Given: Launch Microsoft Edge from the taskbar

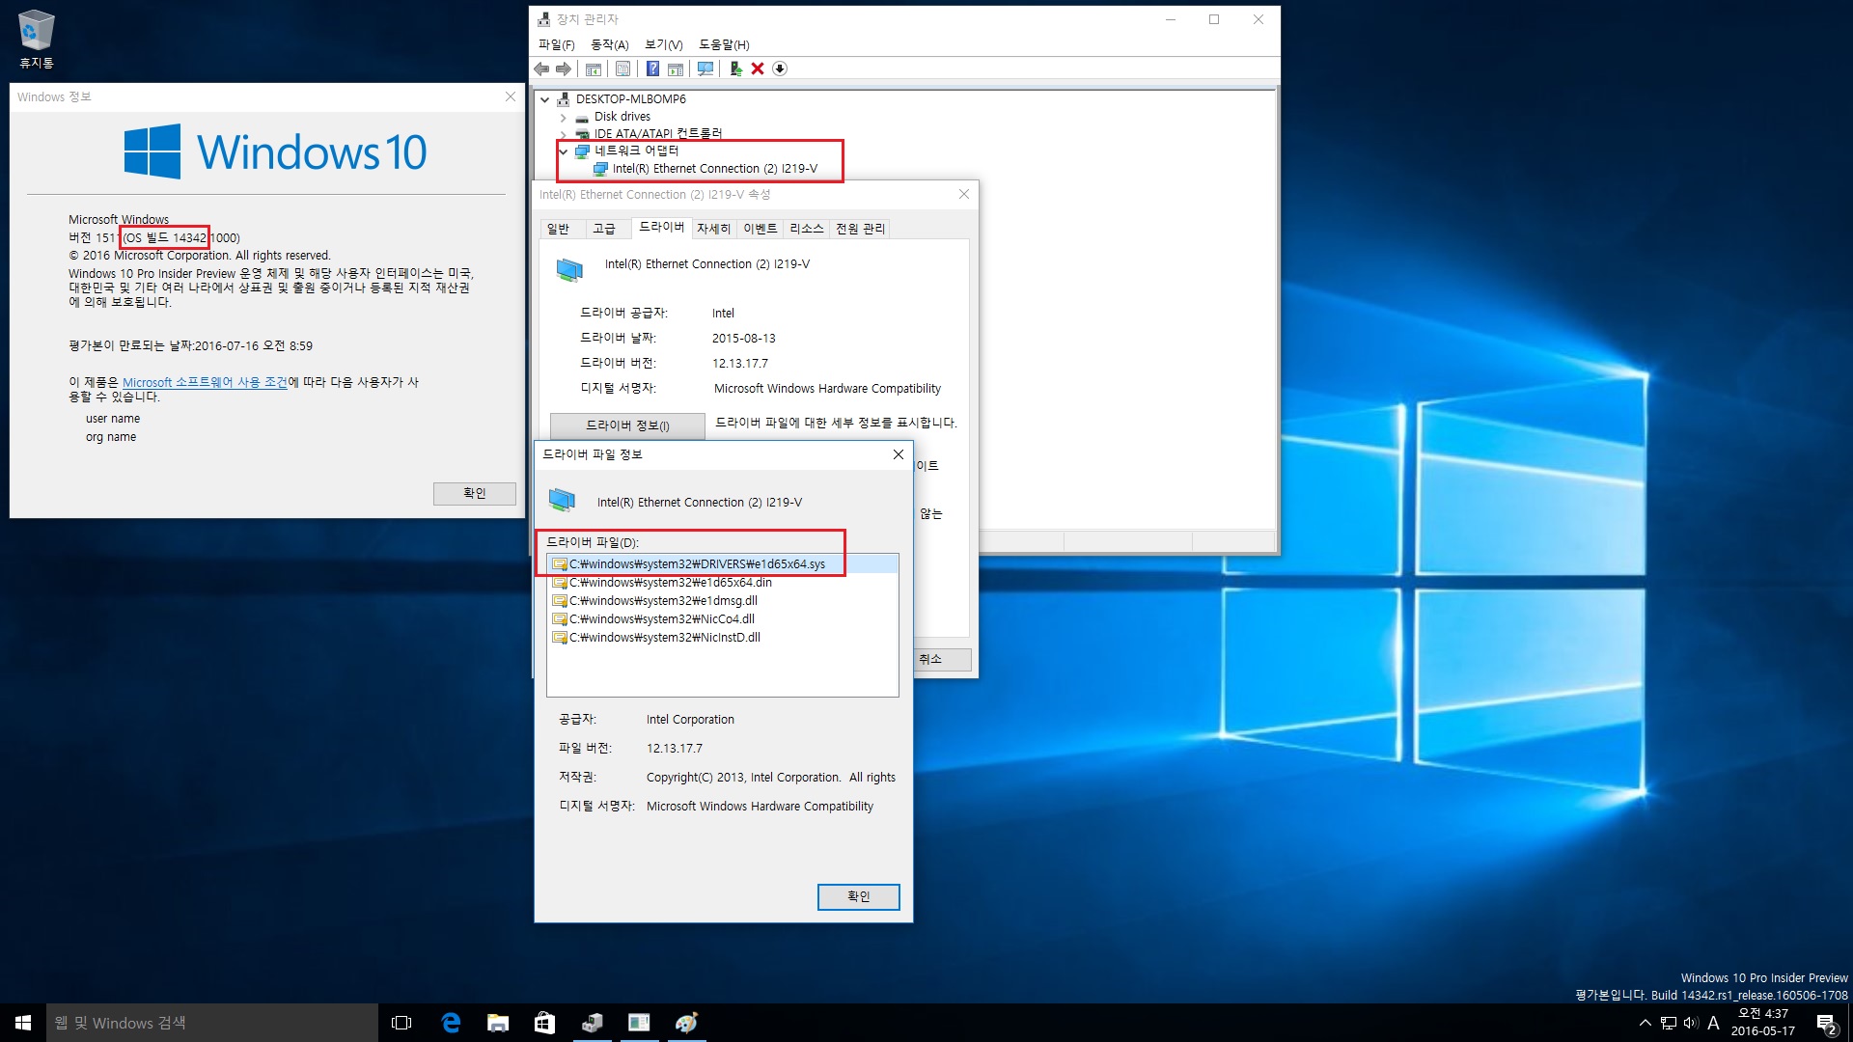Looking at the screenshot, I should 450,1023.
